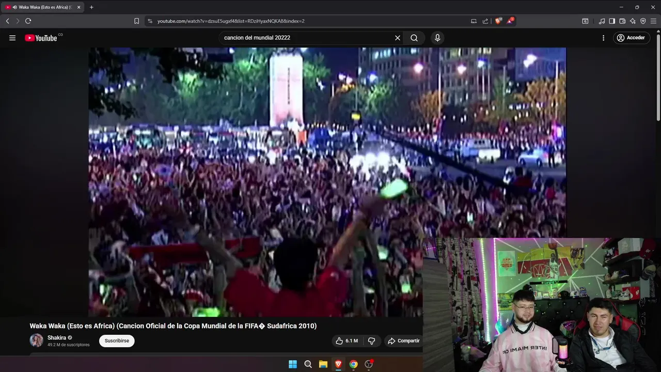Open the Shakira channel avatar

tap(36, 340)
